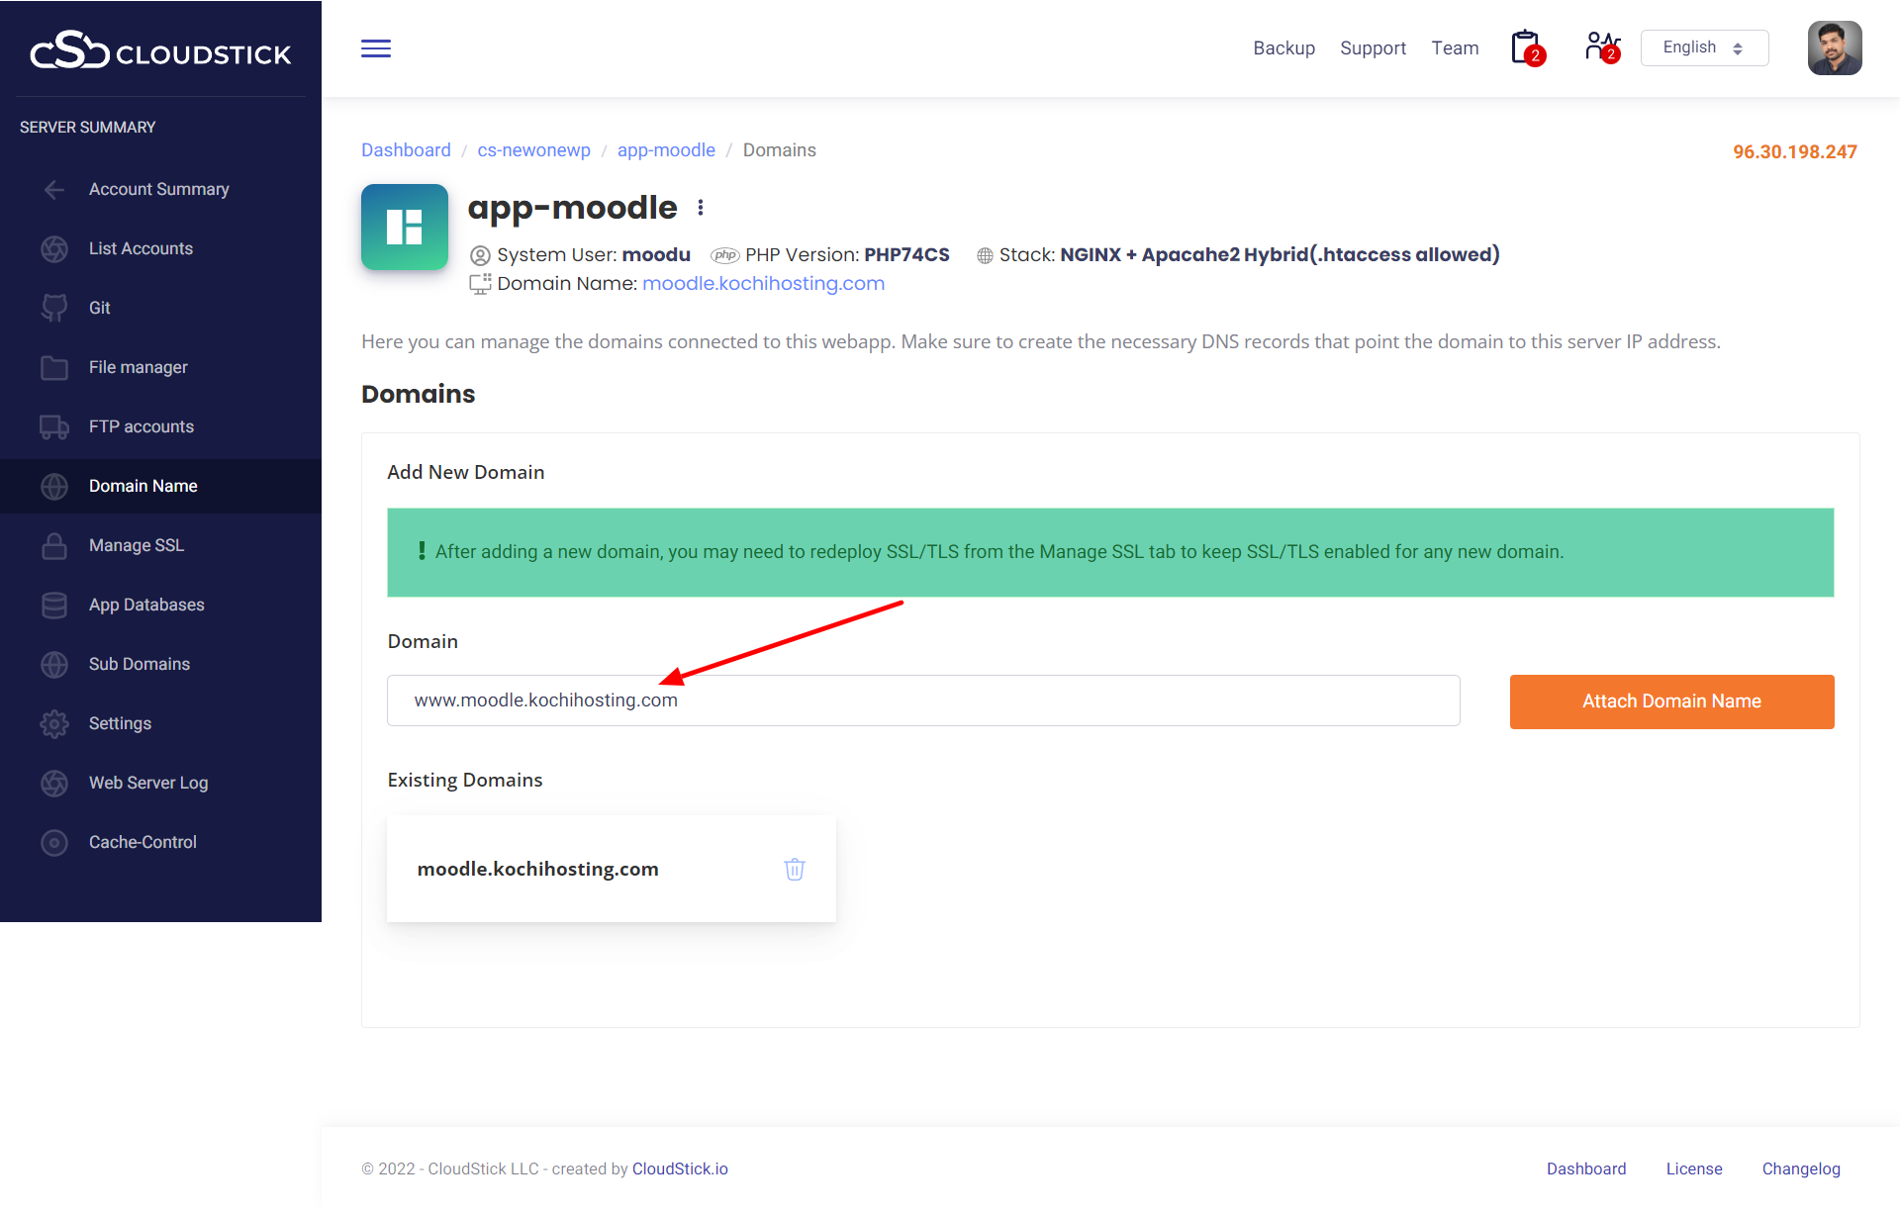This screenshot has width=1900, height=1214.
Task: Go back to Account Summary
Action: [x=158, y=189]
